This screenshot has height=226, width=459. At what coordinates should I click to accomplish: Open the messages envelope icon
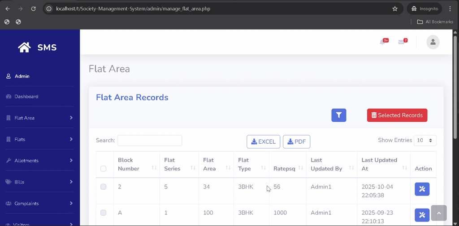click(x=401, y=42)
